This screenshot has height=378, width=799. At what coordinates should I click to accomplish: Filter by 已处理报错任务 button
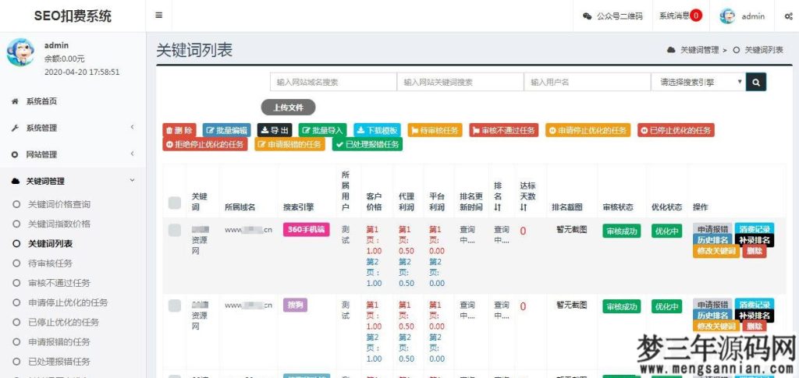tap(368, 144)
